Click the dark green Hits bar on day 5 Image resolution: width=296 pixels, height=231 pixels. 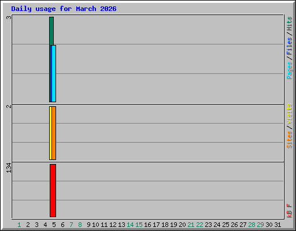click(x=51, y=31)
